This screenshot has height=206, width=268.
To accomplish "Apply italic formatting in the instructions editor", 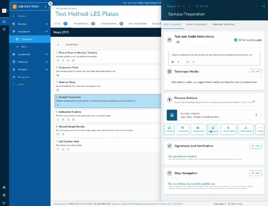I will (178, 62).
